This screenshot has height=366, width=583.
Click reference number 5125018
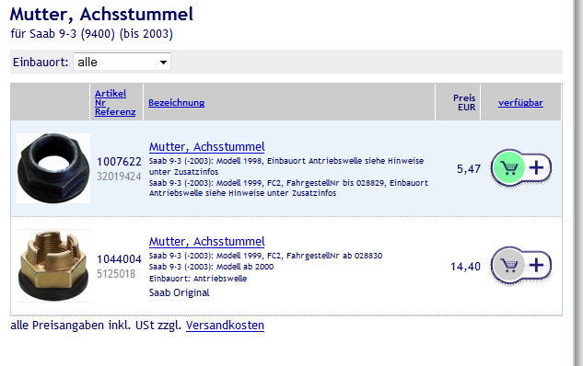coord(116,273)
